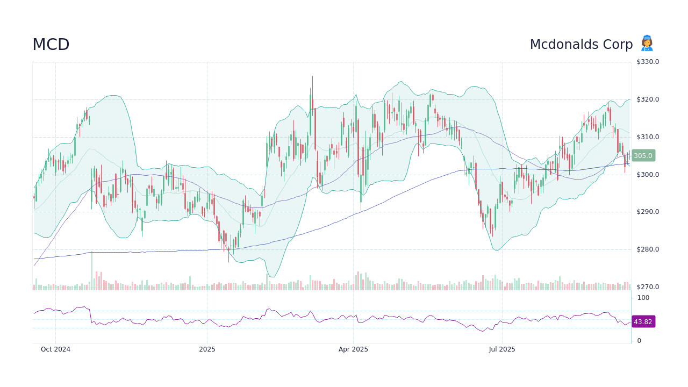Select the Apr 2025 date marker
Viewport: 688px width, 387px height.
[353, 349]
